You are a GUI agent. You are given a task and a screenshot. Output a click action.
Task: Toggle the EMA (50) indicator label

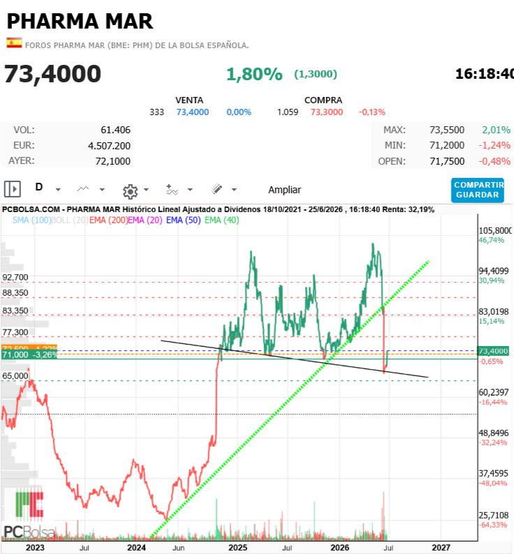pyautogui.click(x=183, y=220)
